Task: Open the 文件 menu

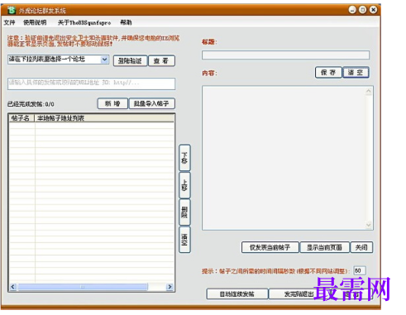Action: (9, 22)
